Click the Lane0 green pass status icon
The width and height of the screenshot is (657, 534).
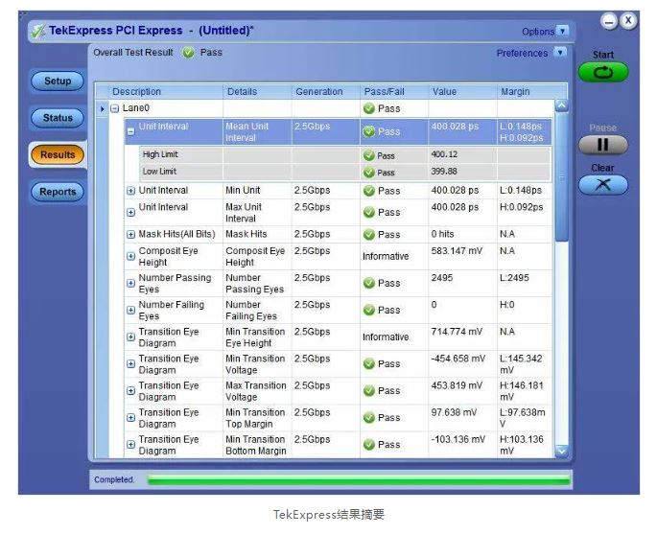click(368, 109)
